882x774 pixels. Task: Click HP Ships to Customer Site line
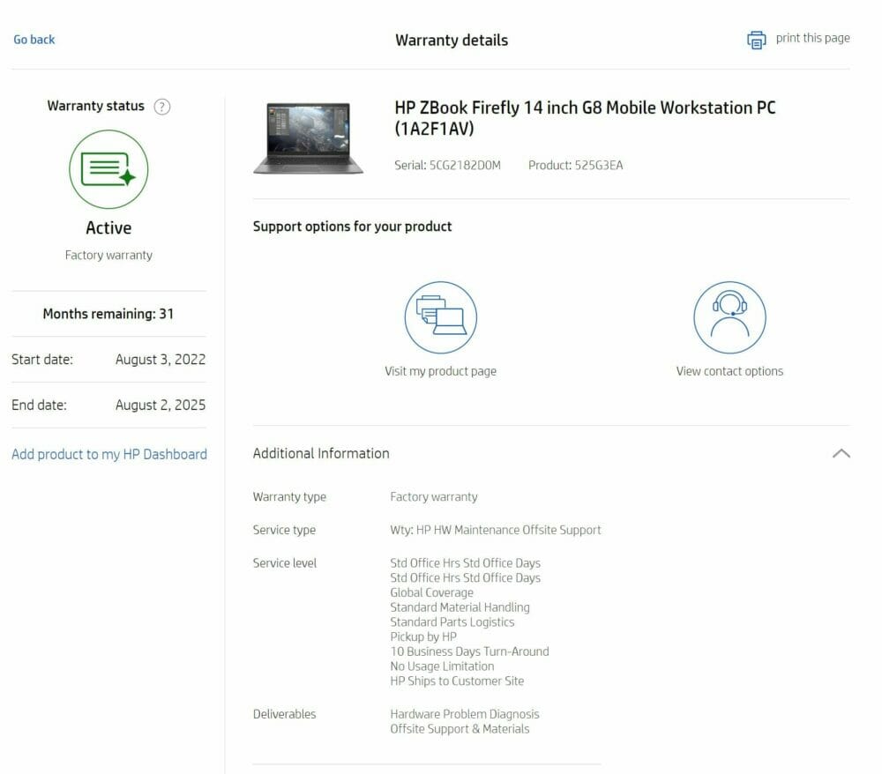click(457, 681)
